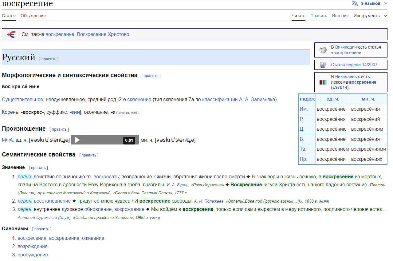Image resolution: width=393 pixels, height=261 pixels.
Task: Click the ед. ч. column header
Action: 333,99
